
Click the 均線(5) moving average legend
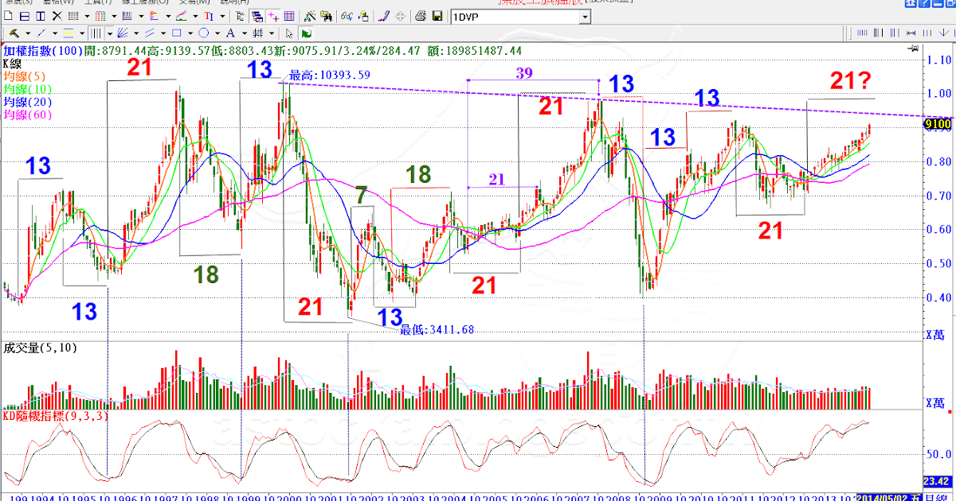pyautogui.click(x=26, y=76)
